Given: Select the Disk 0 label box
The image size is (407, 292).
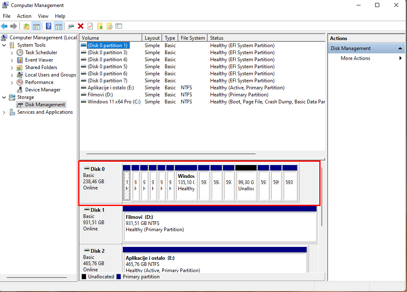Looking at the screenshot, I should tap(101, 183).
